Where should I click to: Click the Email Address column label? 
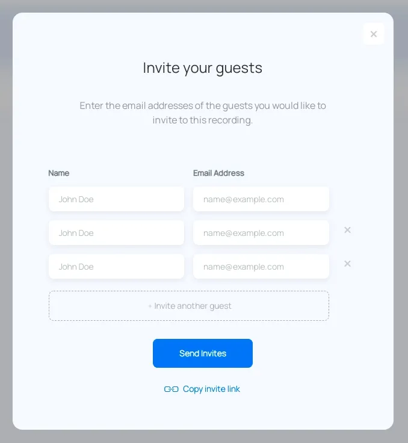pos(218,173)
